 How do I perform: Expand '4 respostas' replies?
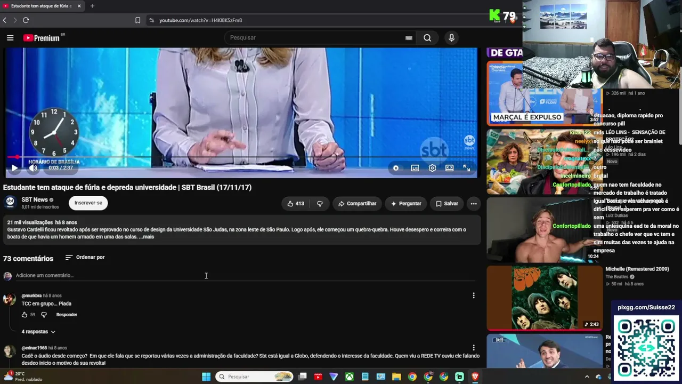click(38, 332)
